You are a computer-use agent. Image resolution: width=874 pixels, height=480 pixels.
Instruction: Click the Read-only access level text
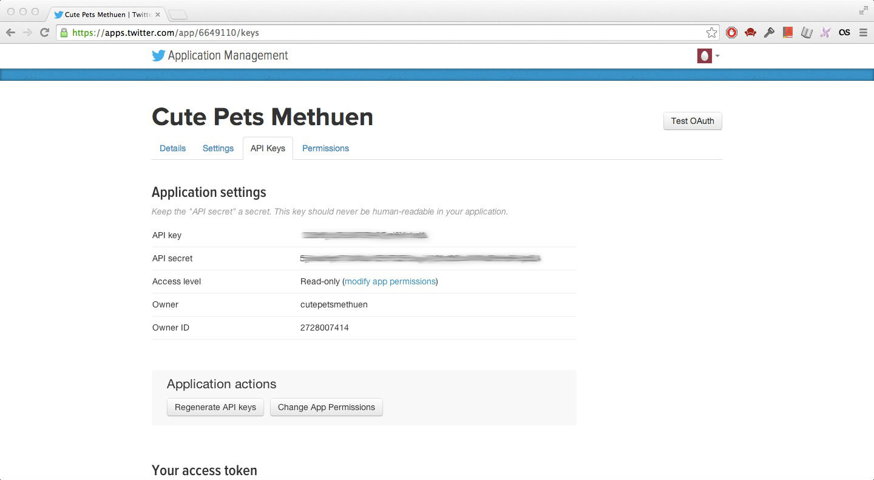[x=320, y=281]
